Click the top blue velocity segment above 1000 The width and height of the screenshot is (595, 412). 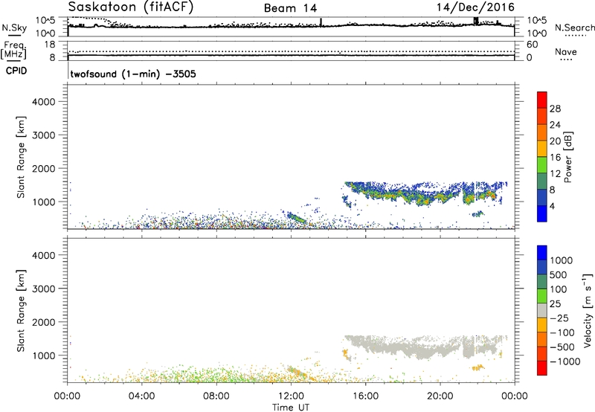(x=542, y=253)
